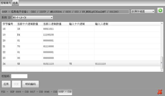This screenshot has height=96, width=165.
Task: Click hex value 1B
Action: coord(19,29)
